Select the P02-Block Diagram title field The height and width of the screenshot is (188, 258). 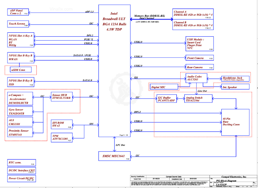click(226, 181)
